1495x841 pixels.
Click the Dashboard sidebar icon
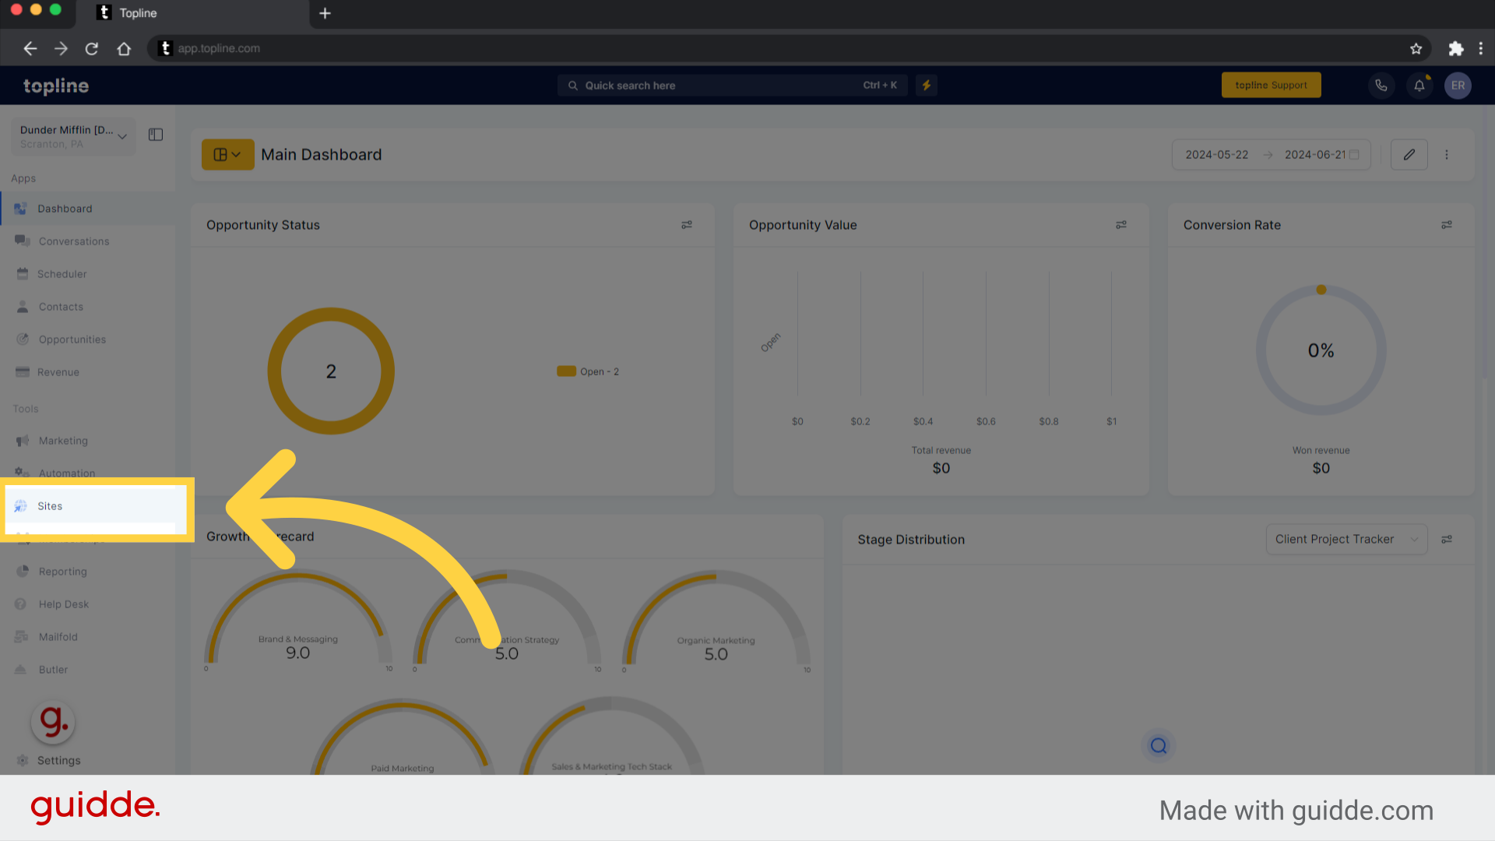pyautogui.click(x=21, y=209)
